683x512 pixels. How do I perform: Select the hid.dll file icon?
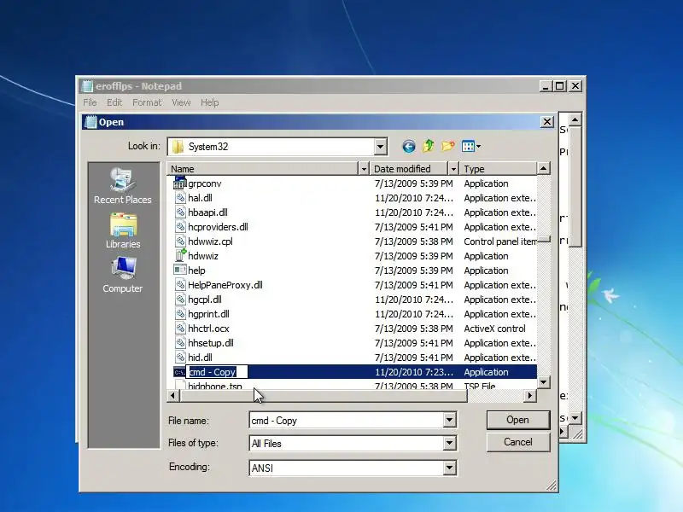click(x=180, y=358)
